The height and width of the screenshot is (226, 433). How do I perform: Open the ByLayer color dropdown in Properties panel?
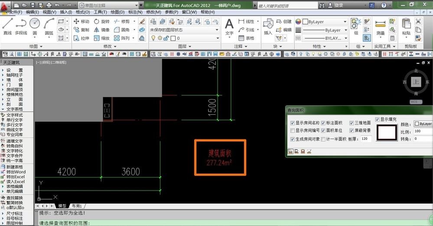(x=325, y=22)
